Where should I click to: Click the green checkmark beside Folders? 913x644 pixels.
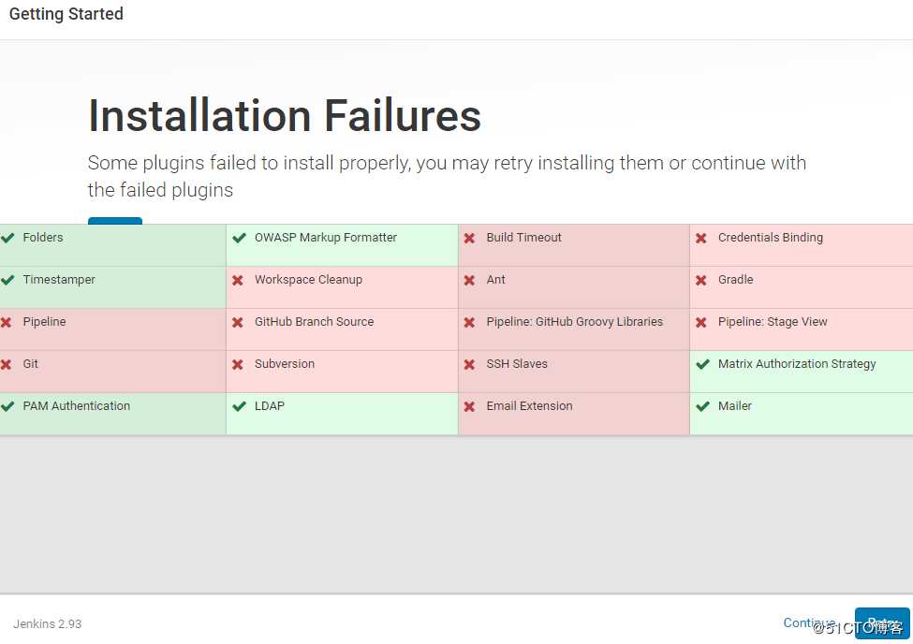click(7, 238)
